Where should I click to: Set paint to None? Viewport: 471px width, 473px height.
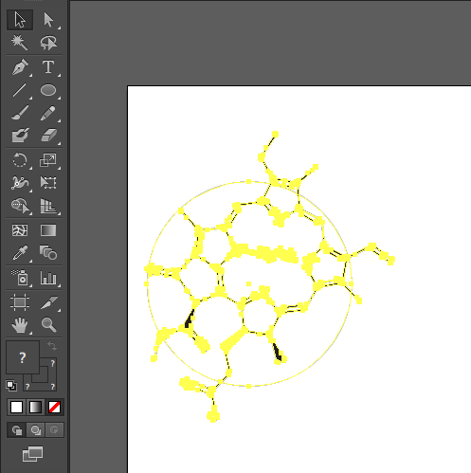tap(54, 407)
